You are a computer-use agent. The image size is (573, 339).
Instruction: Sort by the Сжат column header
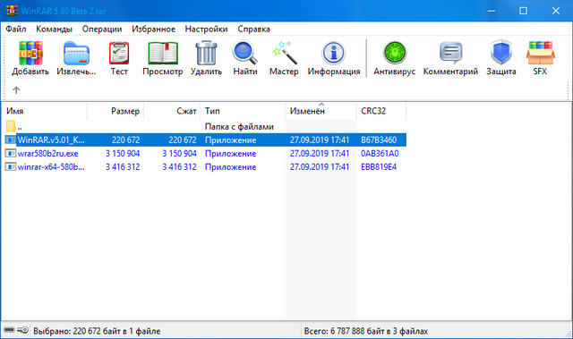coord(172,111)
